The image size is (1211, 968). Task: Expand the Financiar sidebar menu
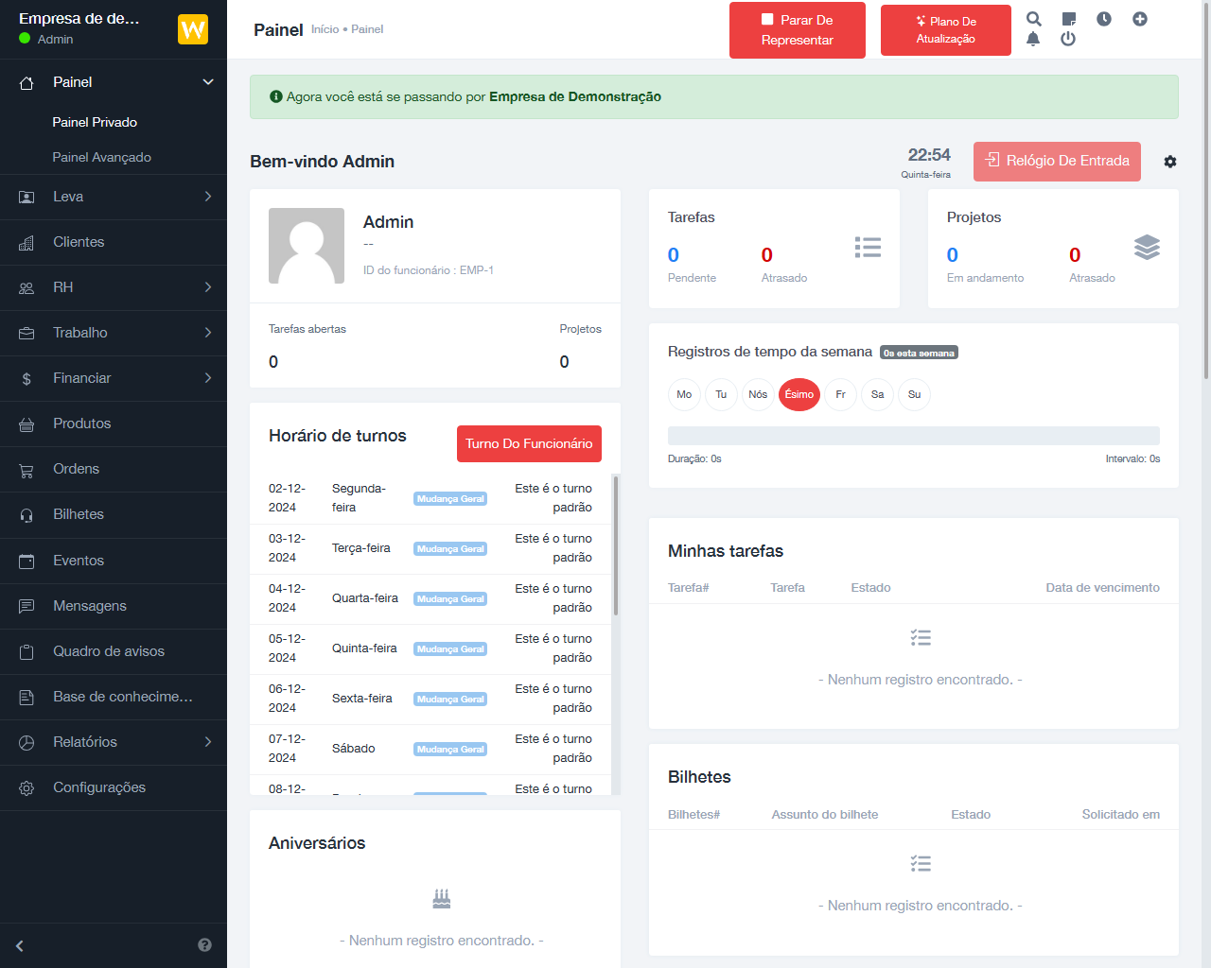click(114, 378)
